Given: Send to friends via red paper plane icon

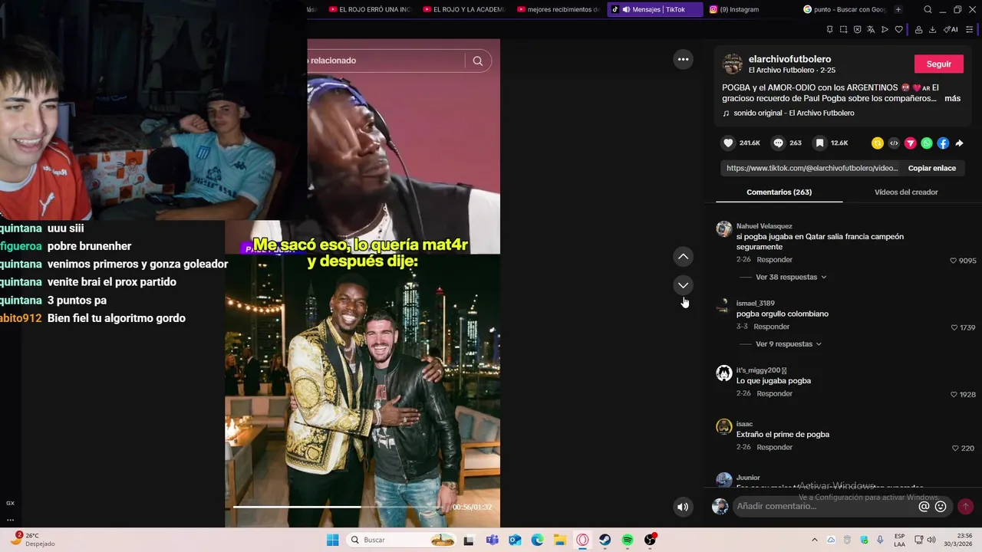Looking at the screenshot, I should [x=911, y=143].
